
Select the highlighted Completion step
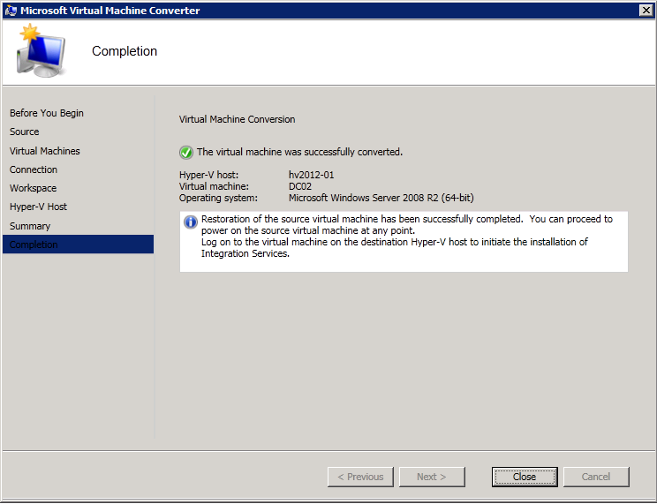point(78,244)
